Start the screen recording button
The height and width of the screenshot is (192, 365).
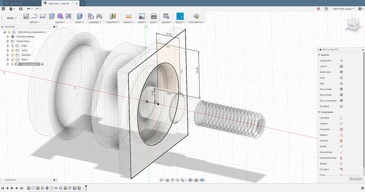tap(319, 9)
